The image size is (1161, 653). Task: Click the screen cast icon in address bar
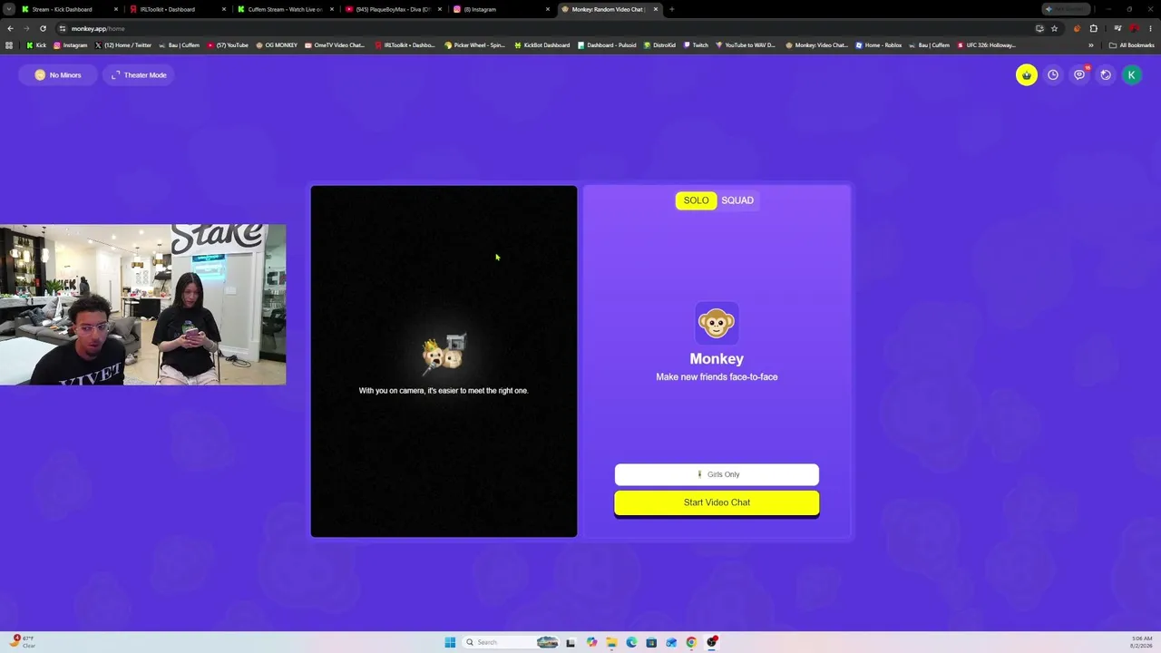pos(1039,28)
